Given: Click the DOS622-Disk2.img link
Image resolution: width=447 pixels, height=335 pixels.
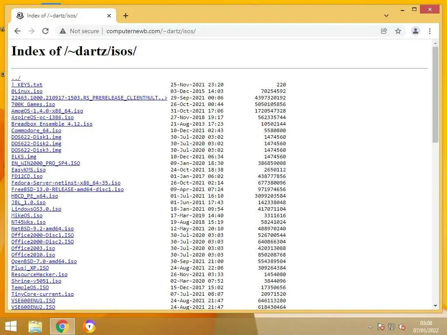Looking at the screenshot, I should 36,144.
